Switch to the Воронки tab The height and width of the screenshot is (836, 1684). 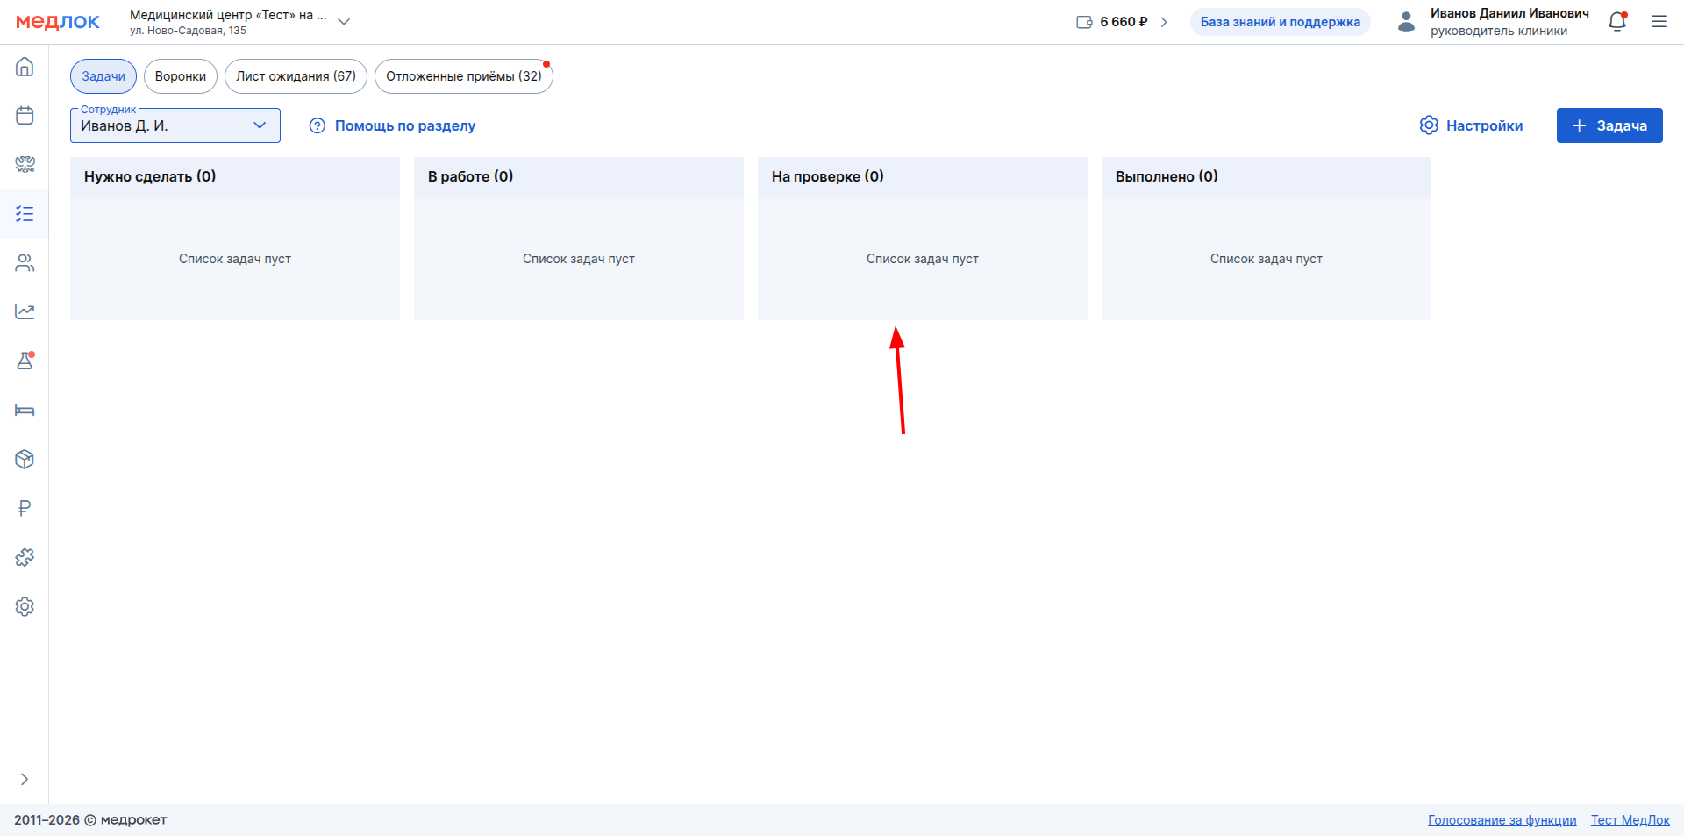[x=181, y=76]
